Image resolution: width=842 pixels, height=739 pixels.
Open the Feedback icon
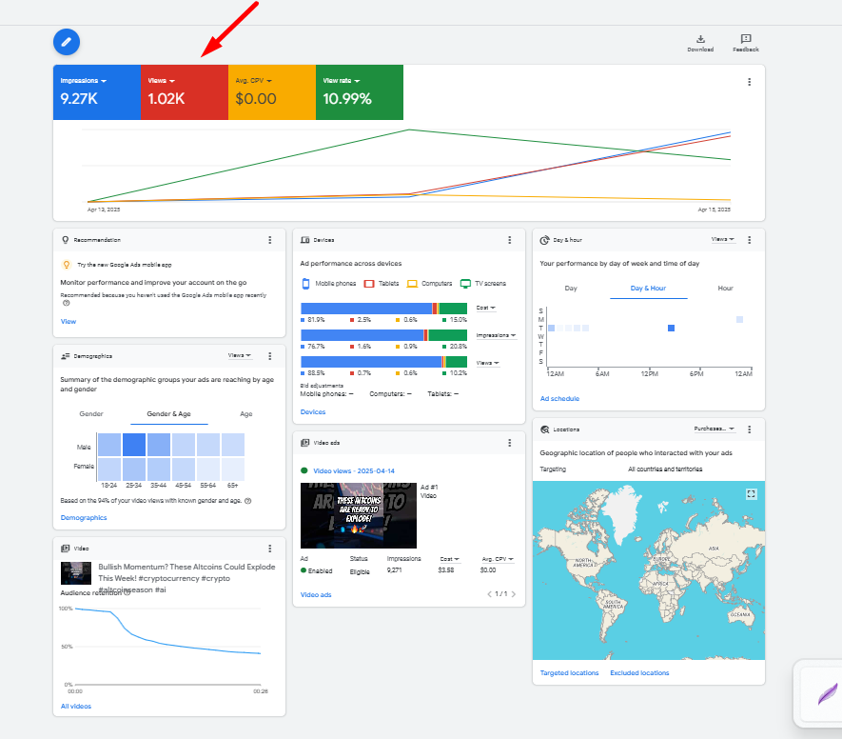click(746, 40)
